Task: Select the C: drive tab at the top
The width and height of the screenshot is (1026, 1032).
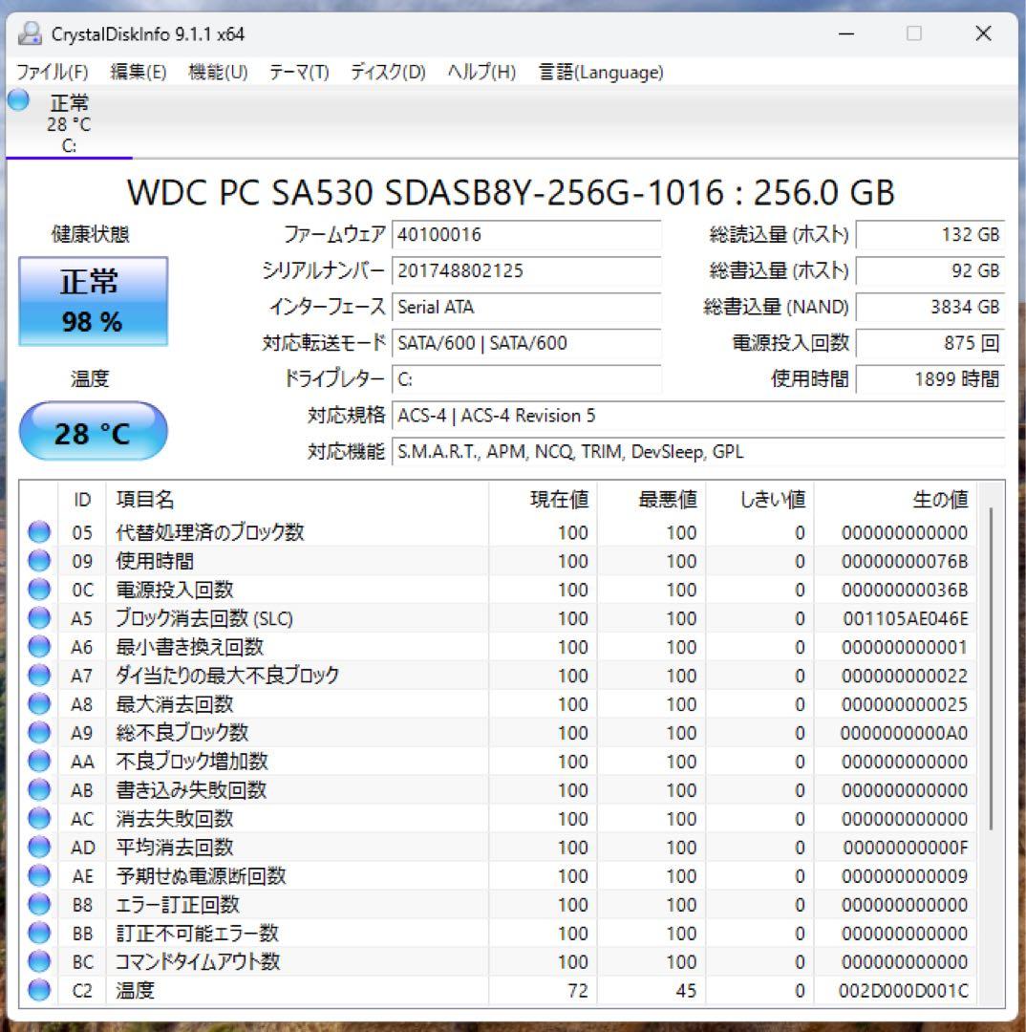Action: [67, 122]
